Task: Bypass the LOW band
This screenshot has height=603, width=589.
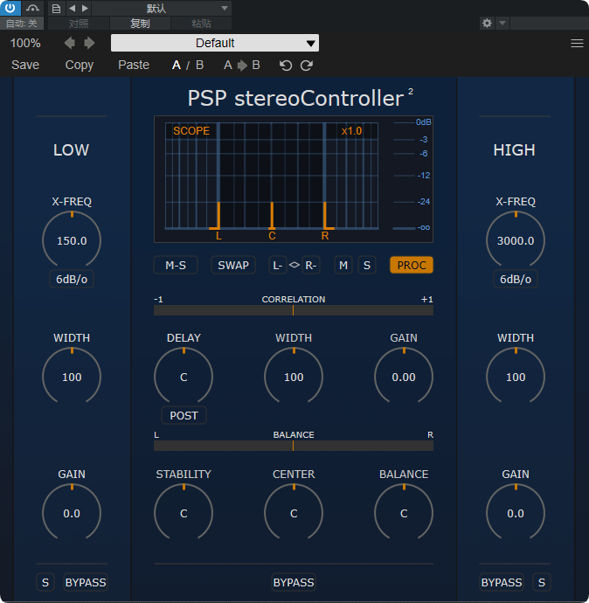Action: [86, 582]
